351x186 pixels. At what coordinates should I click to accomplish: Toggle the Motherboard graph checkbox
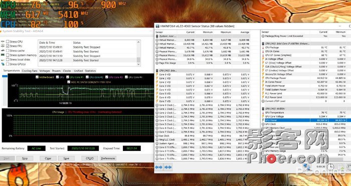click(37, 77)
